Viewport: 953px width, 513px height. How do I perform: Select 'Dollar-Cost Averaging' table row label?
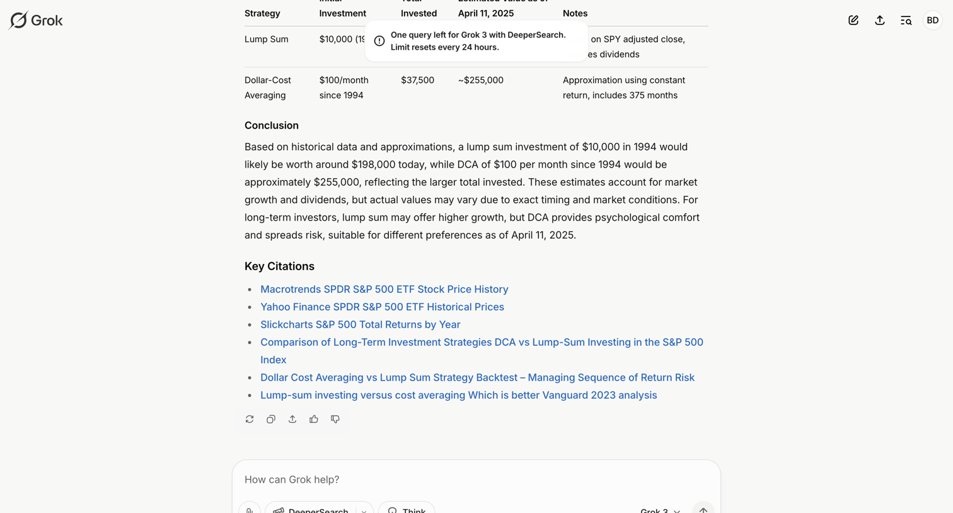[268, 88]
